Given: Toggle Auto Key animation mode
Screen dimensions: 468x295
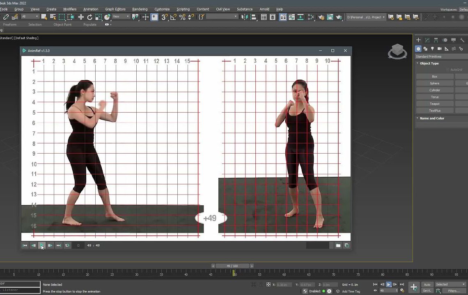Looking at the screenshot, I should [427, 284].
